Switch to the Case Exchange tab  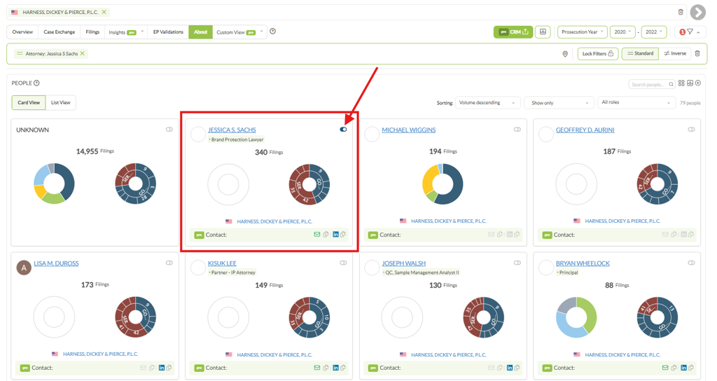pos(59,32)
